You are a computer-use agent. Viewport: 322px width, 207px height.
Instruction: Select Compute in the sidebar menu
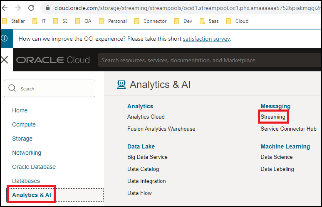click(24, 124)
